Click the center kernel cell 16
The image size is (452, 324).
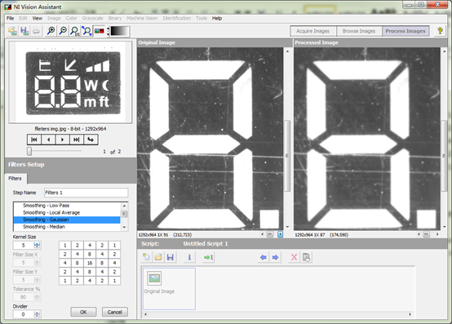90,263
